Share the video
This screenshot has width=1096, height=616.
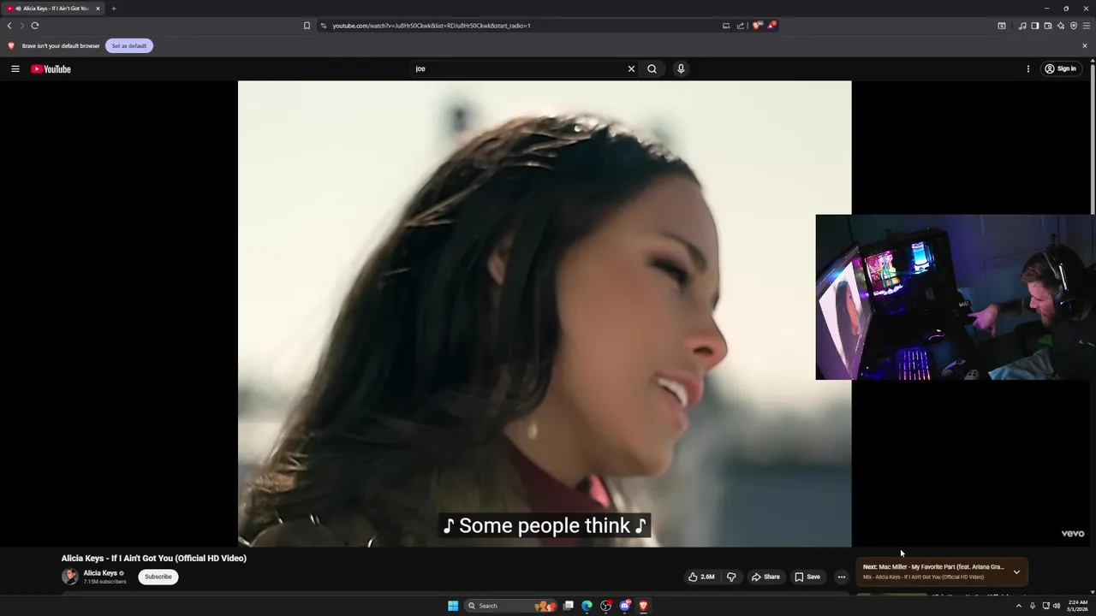coord(765,577)
